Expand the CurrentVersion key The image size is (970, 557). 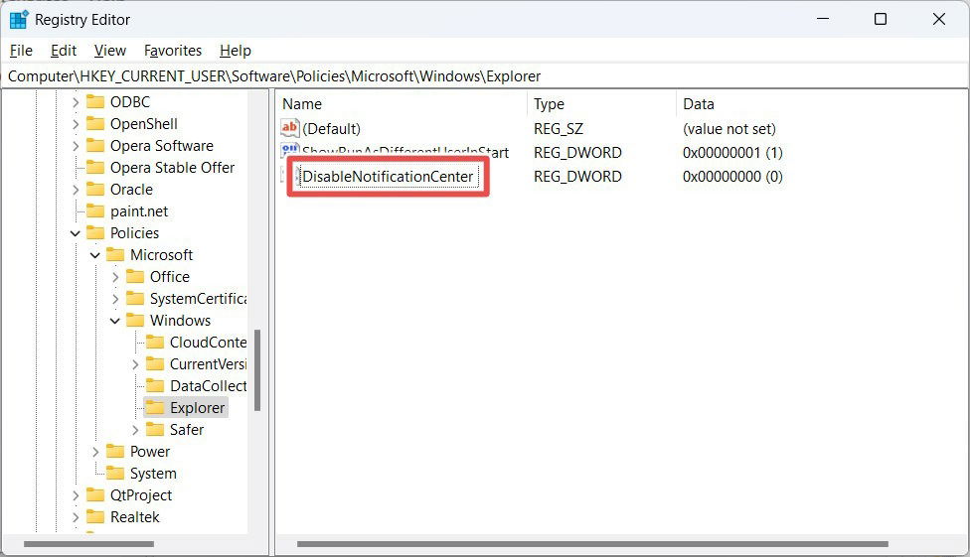[x=135, y=364]
